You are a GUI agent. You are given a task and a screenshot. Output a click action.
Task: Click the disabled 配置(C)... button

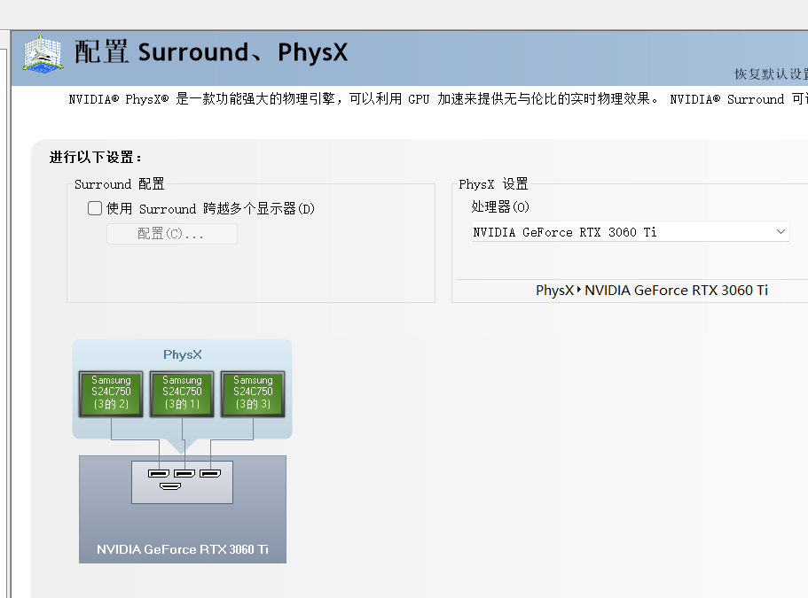171,234
